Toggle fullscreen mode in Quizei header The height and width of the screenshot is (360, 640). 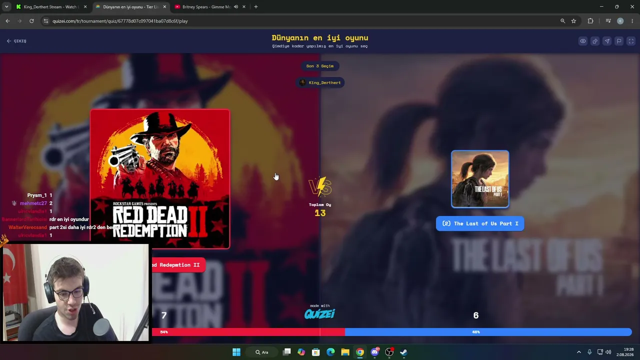tap(631, 41)
